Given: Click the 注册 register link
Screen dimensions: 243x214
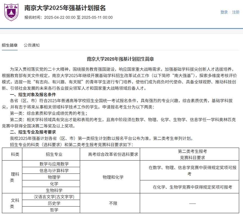Looking at the screenshot, I should 236,12.
